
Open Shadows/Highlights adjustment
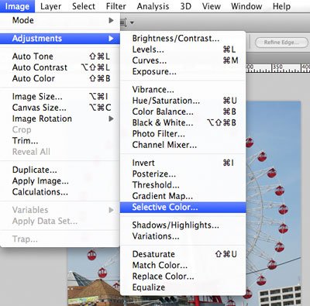[183, 225]
